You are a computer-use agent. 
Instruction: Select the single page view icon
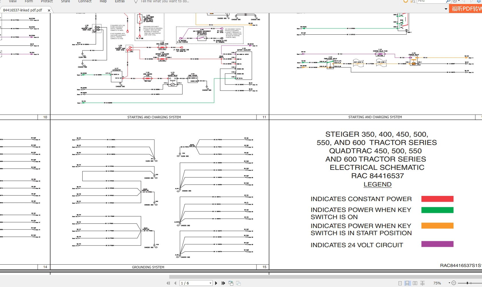pos(401,283)
